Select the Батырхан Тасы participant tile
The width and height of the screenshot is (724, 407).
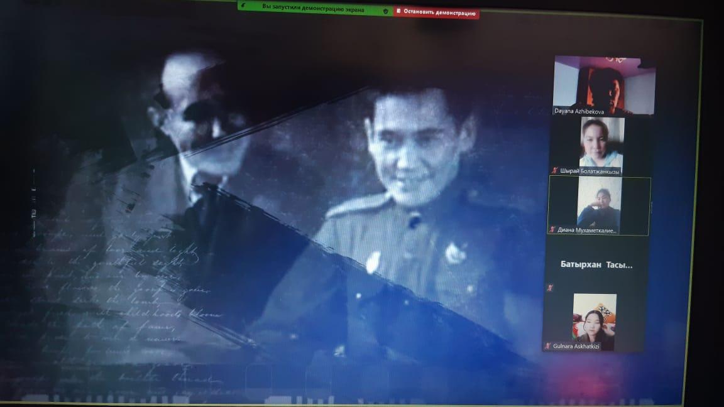pos(596,264)
